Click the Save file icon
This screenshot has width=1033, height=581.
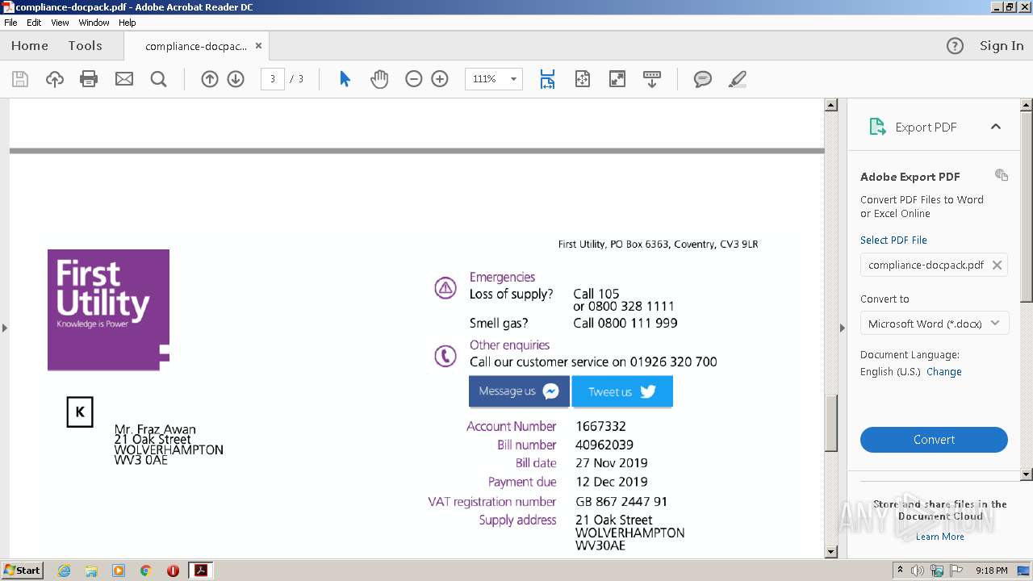pyautogui.click(x=20, y=79)
